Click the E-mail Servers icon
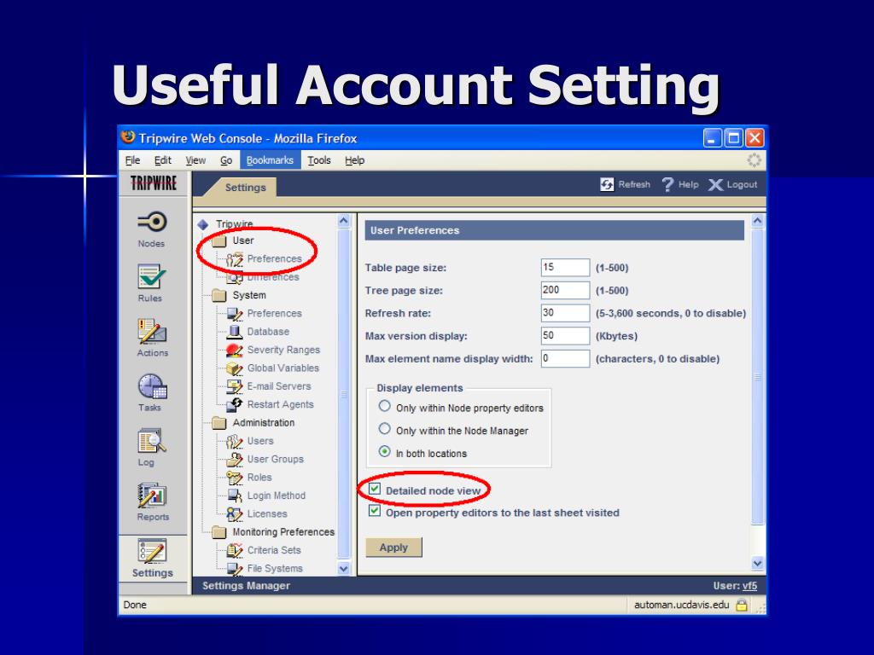This screenshot has height=655, width=874. (235, 386)
